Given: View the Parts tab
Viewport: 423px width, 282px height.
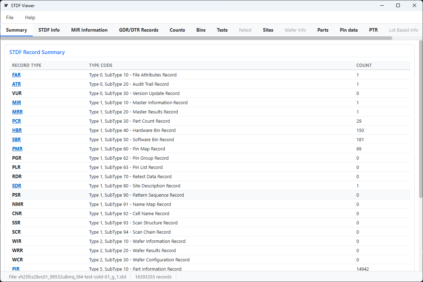Looking at the screenshot, I should point(323,30).
